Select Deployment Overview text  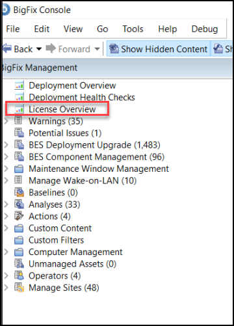tap(72, 85)
